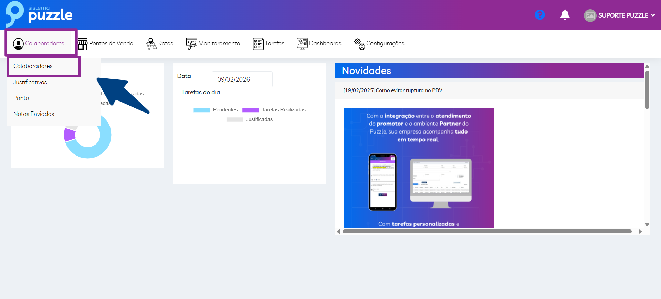Click the Colaboradores person icon

pos(18,44)
